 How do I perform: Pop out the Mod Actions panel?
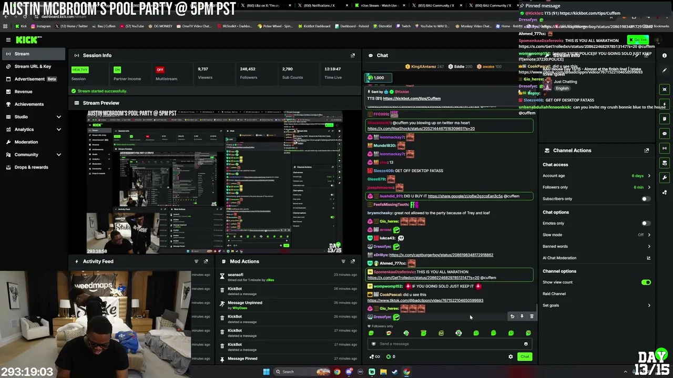353,261
